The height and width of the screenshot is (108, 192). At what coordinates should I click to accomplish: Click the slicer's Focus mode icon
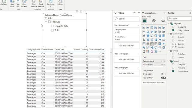81,11
